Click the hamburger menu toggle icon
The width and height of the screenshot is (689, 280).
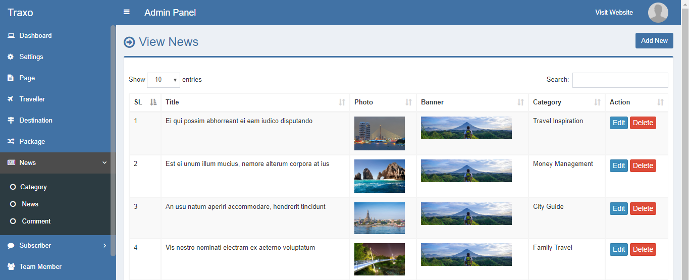point(127,12)
